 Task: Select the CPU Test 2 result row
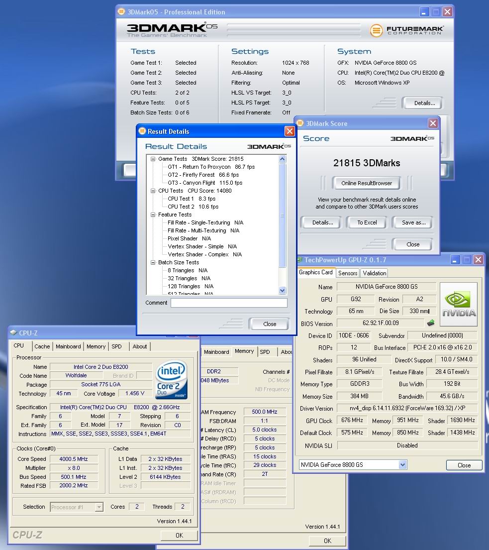pos(193,207)
